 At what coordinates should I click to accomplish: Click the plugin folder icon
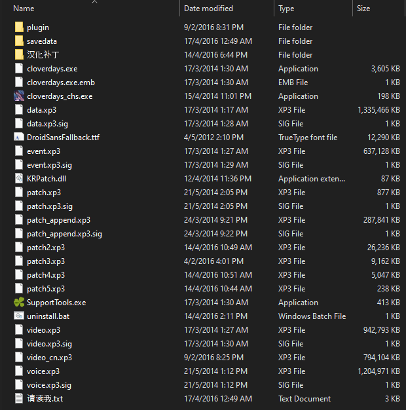coord(18,28)
